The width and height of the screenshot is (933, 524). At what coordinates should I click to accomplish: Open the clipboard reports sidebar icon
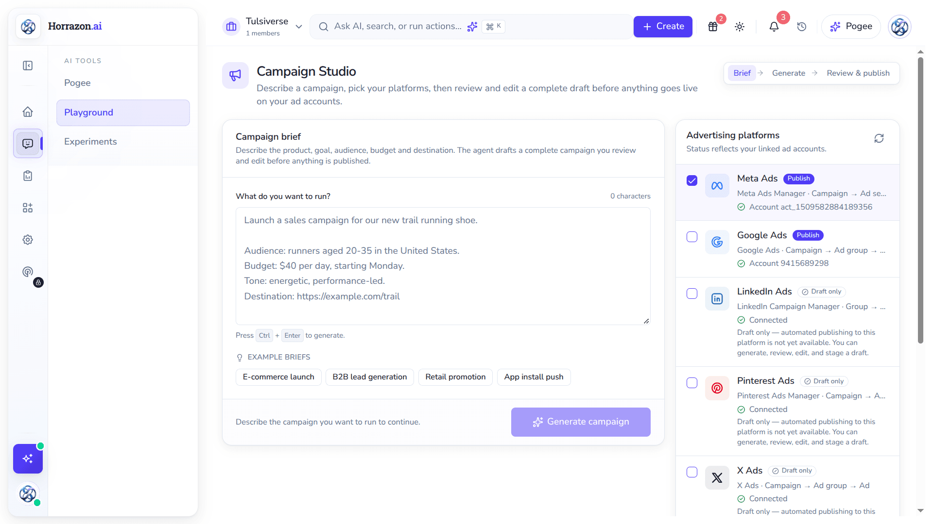(x=28, y=176)
